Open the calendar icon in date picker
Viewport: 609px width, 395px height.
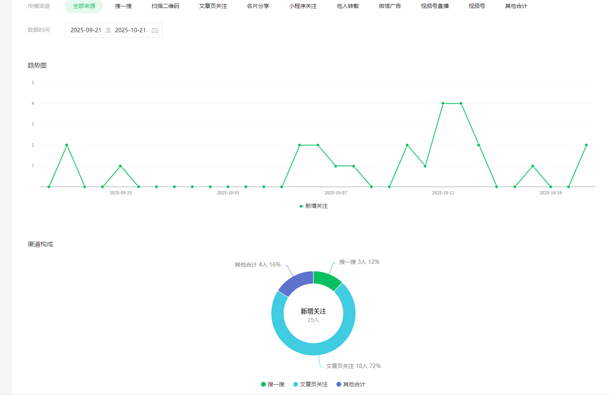click(x=155, y=31)
